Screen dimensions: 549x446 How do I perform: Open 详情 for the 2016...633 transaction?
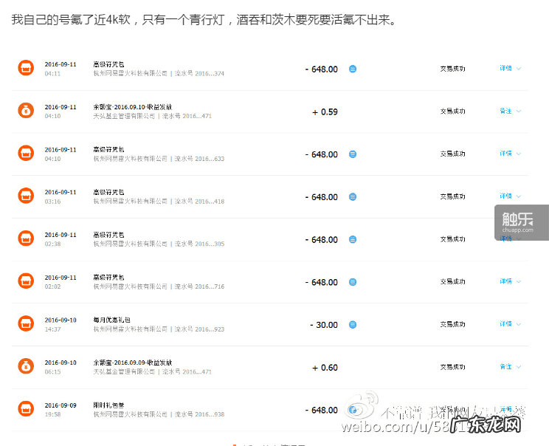[505, 154]
